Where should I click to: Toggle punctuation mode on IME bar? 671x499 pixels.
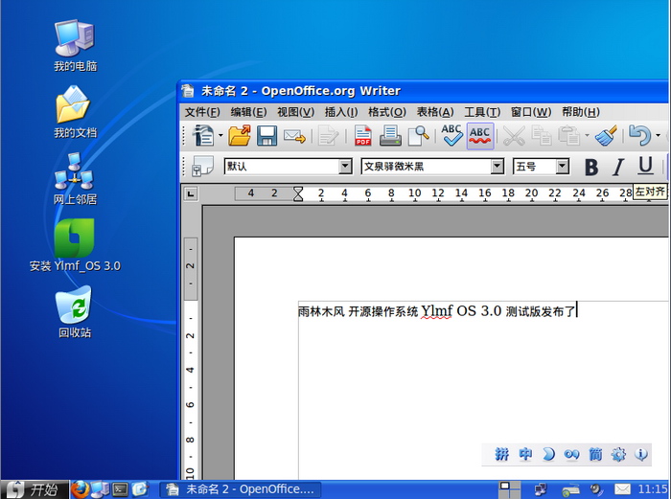571,454
